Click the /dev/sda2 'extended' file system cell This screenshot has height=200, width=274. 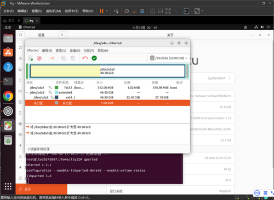coord(65,92)
